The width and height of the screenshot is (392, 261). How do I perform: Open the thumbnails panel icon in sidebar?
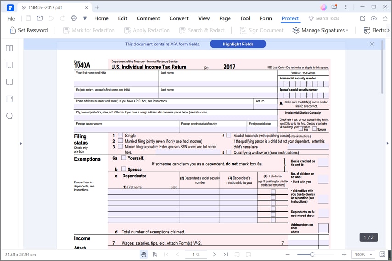tap(10, 48)
